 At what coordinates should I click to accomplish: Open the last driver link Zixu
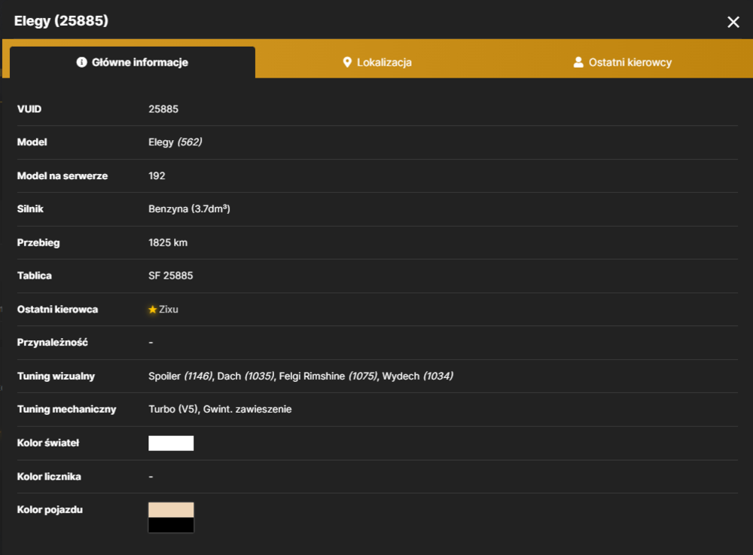coord(169,310)
